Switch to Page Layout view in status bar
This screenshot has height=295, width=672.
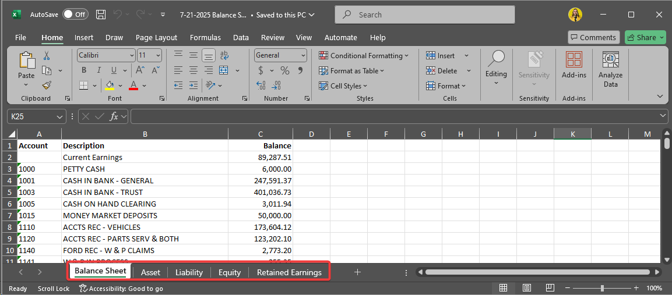(526, 288)
